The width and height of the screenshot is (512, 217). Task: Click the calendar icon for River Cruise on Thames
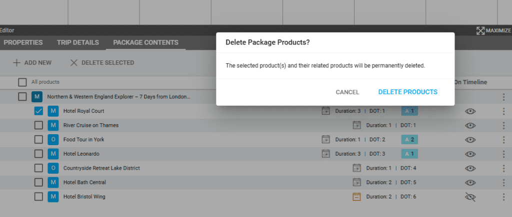pyautogui.click(x=357, y=125)
